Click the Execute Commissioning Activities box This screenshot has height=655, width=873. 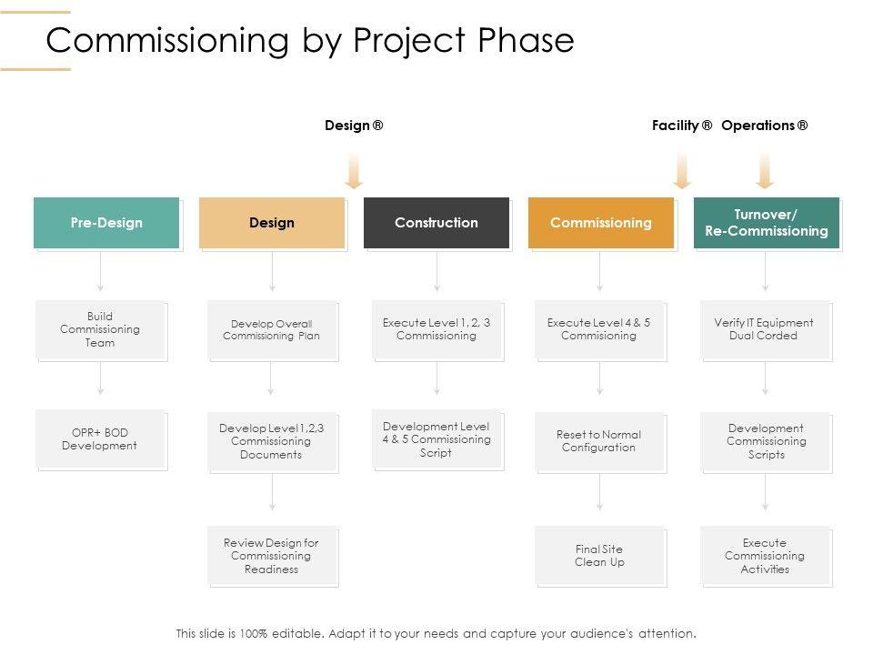[765, 556]
